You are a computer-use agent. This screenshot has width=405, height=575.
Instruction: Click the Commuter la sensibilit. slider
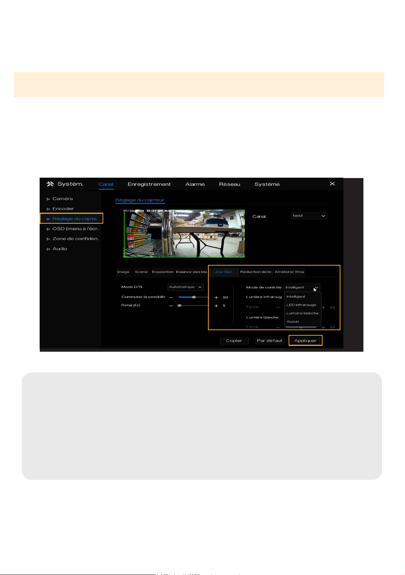click(x=193, y=297)
